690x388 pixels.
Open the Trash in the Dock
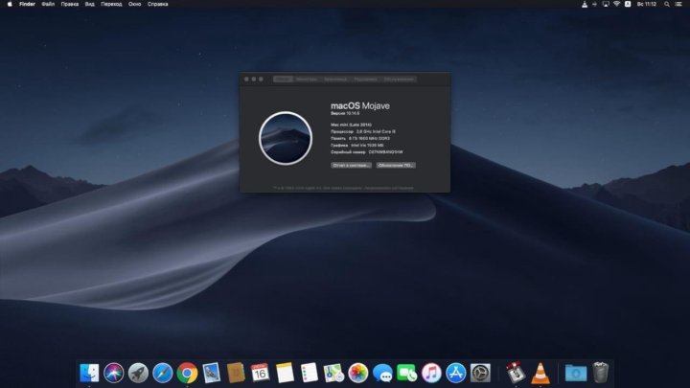[x=601, y=373]
